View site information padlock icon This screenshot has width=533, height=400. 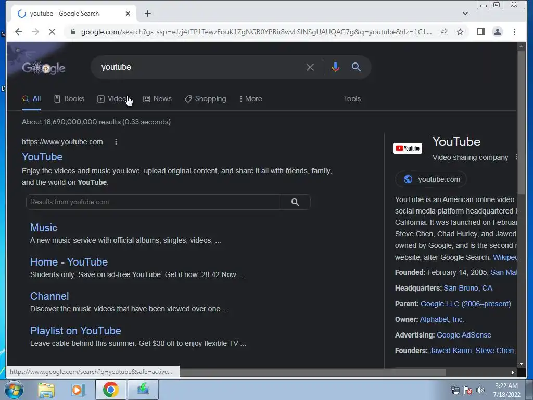click(x=72, y=32)
